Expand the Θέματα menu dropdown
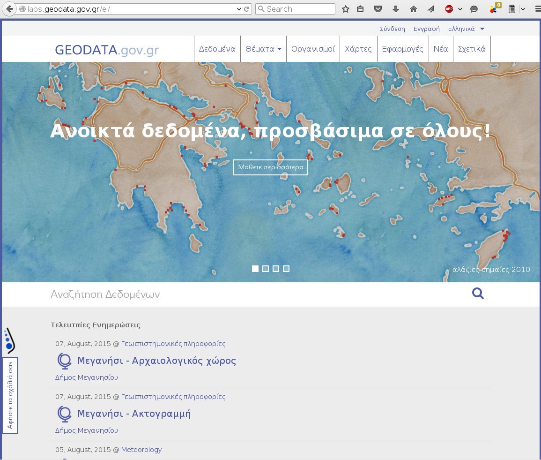Viewport: 541px width, 460px height. (263, 49)
